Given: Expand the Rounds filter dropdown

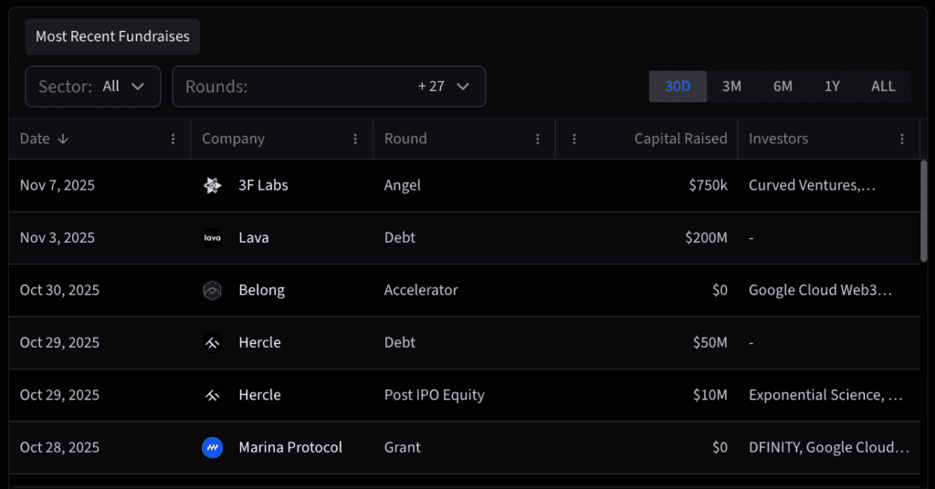Looking at the screenshot, I should pyautogui.click(x=329, y=87).
